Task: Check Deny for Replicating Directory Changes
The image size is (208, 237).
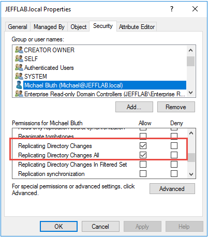Action: 174,145
